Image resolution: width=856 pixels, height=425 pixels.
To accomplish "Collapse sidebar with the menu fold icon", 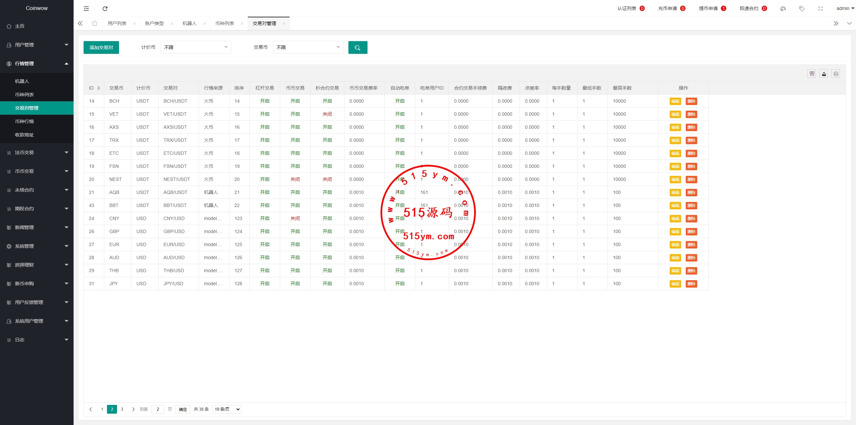I will pyautogui.click(x=86, y=9).
